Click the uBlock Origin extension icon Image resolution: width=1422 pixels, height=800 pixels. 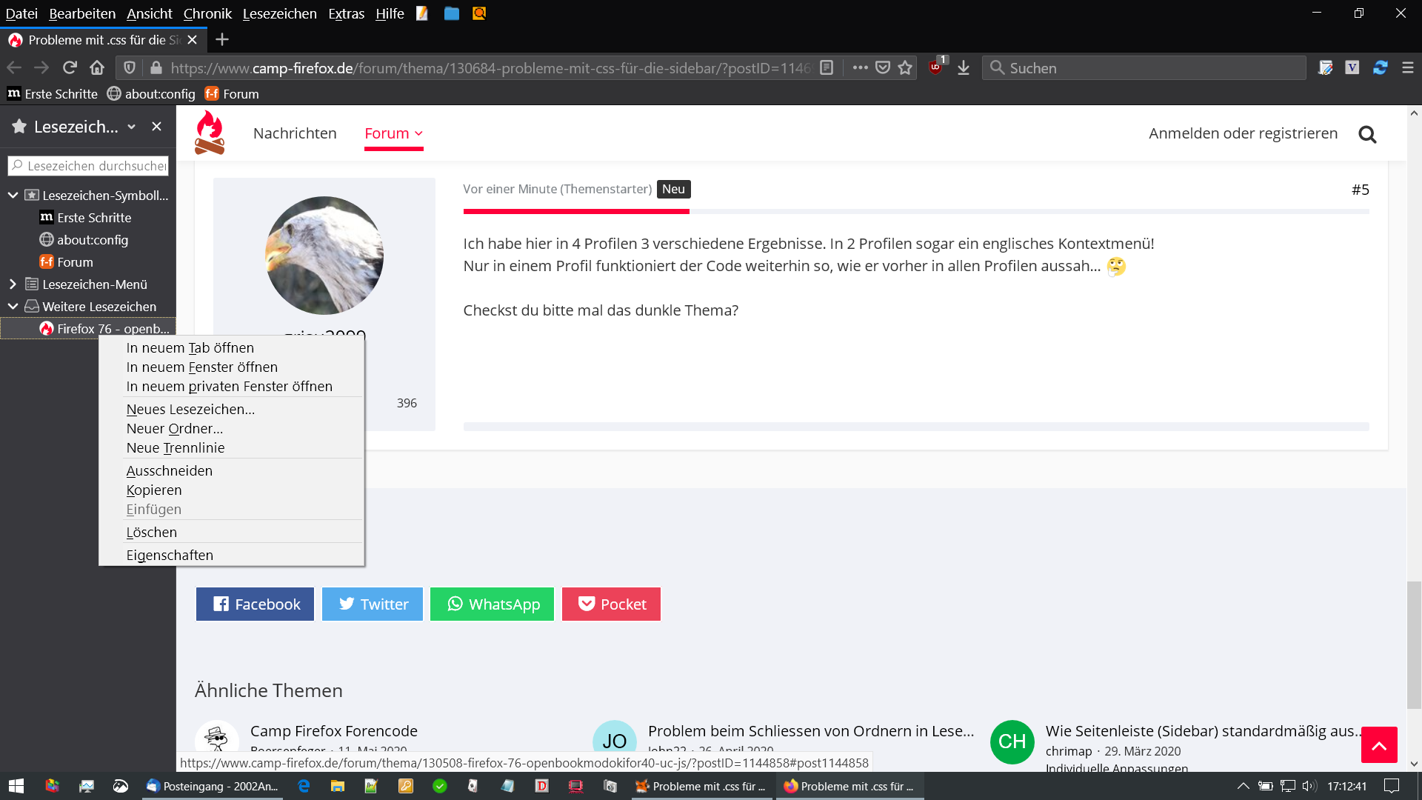click(x=936, y=67)
